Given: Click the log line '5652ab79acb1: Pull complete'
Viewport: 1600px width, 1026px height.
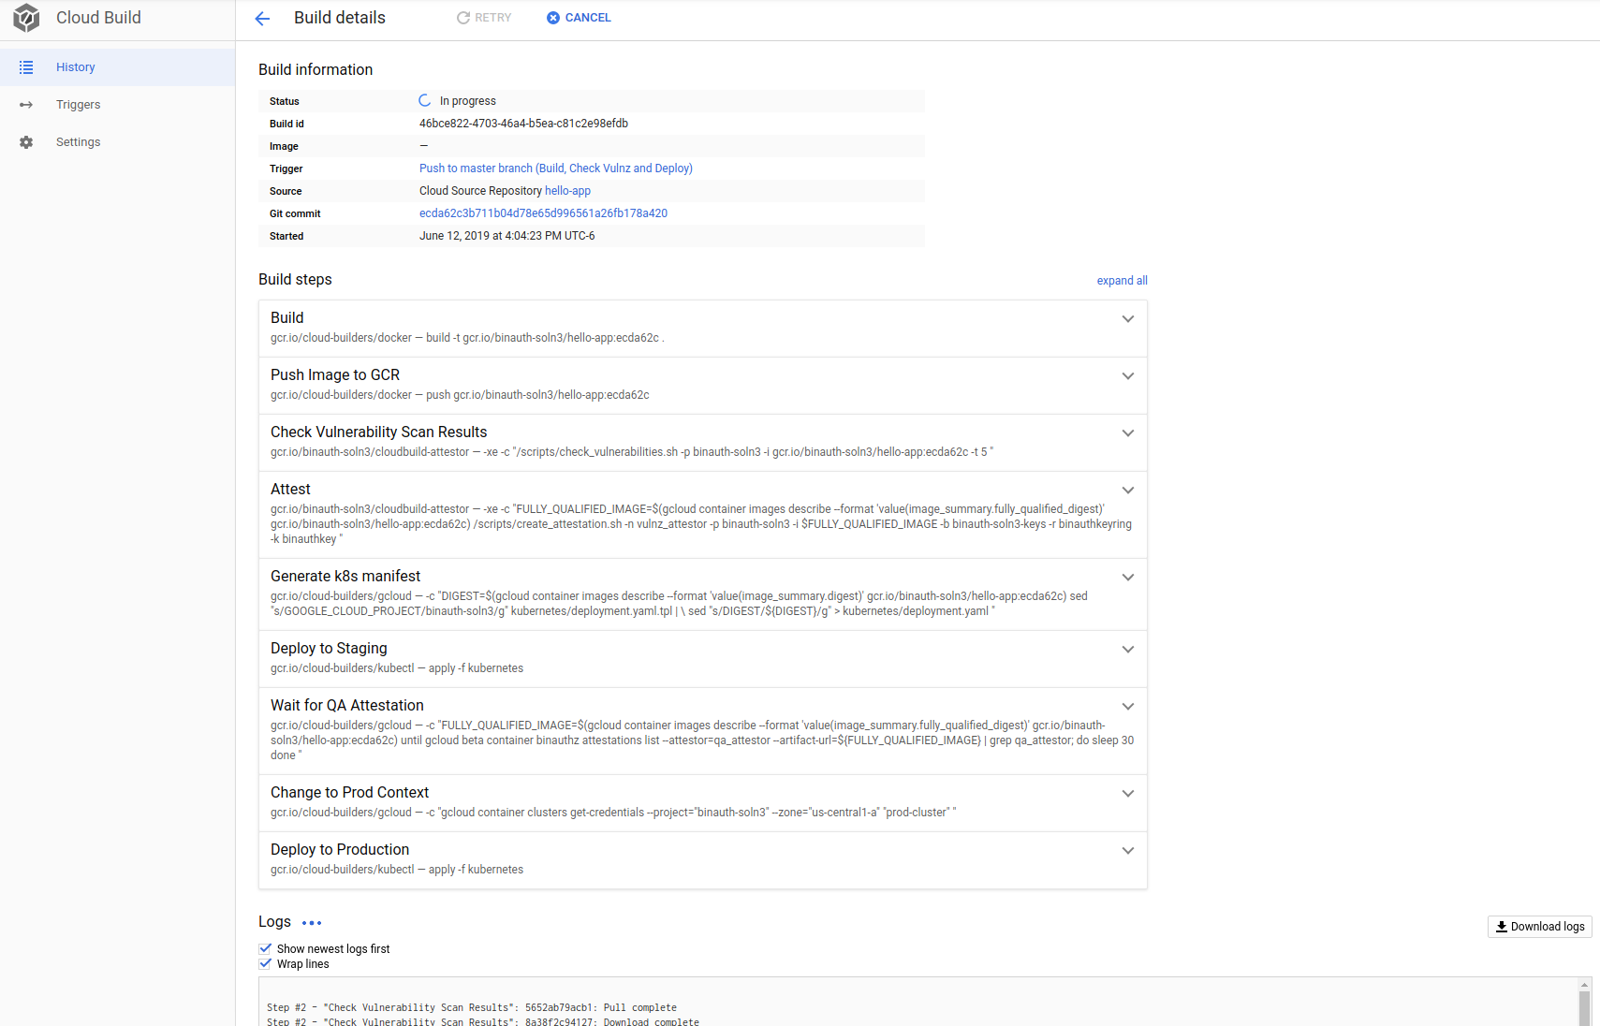Looking at the screenshot, I should (x=472, y=1008).
